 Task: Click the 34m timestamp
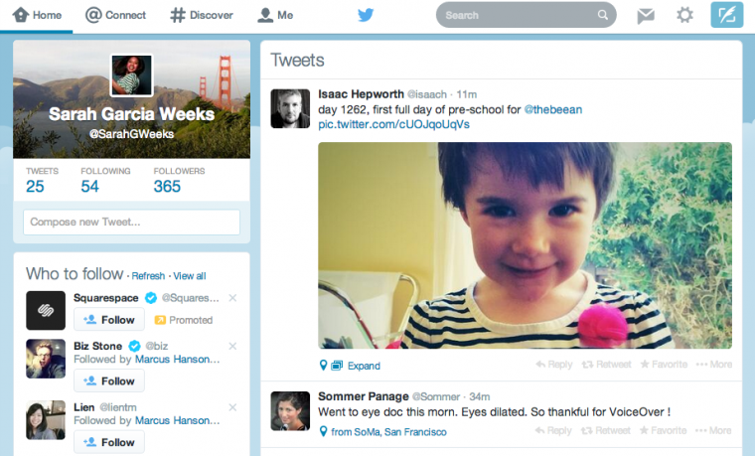[480, 396]
